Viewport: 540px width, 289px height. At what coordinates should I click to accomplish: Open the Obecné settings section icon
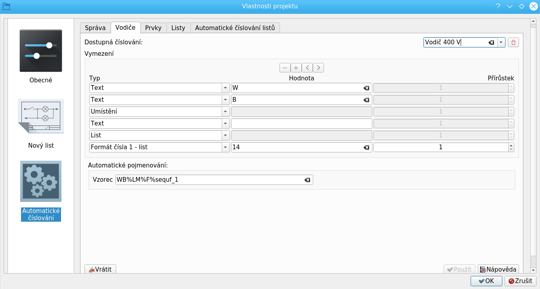tap(41, 51)
